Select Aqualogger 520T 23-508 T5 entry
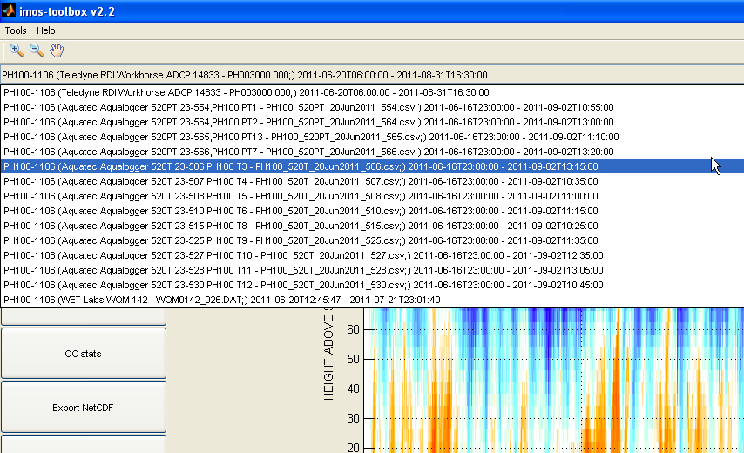This screenshot has width=744, height=453. click(372, 196)
